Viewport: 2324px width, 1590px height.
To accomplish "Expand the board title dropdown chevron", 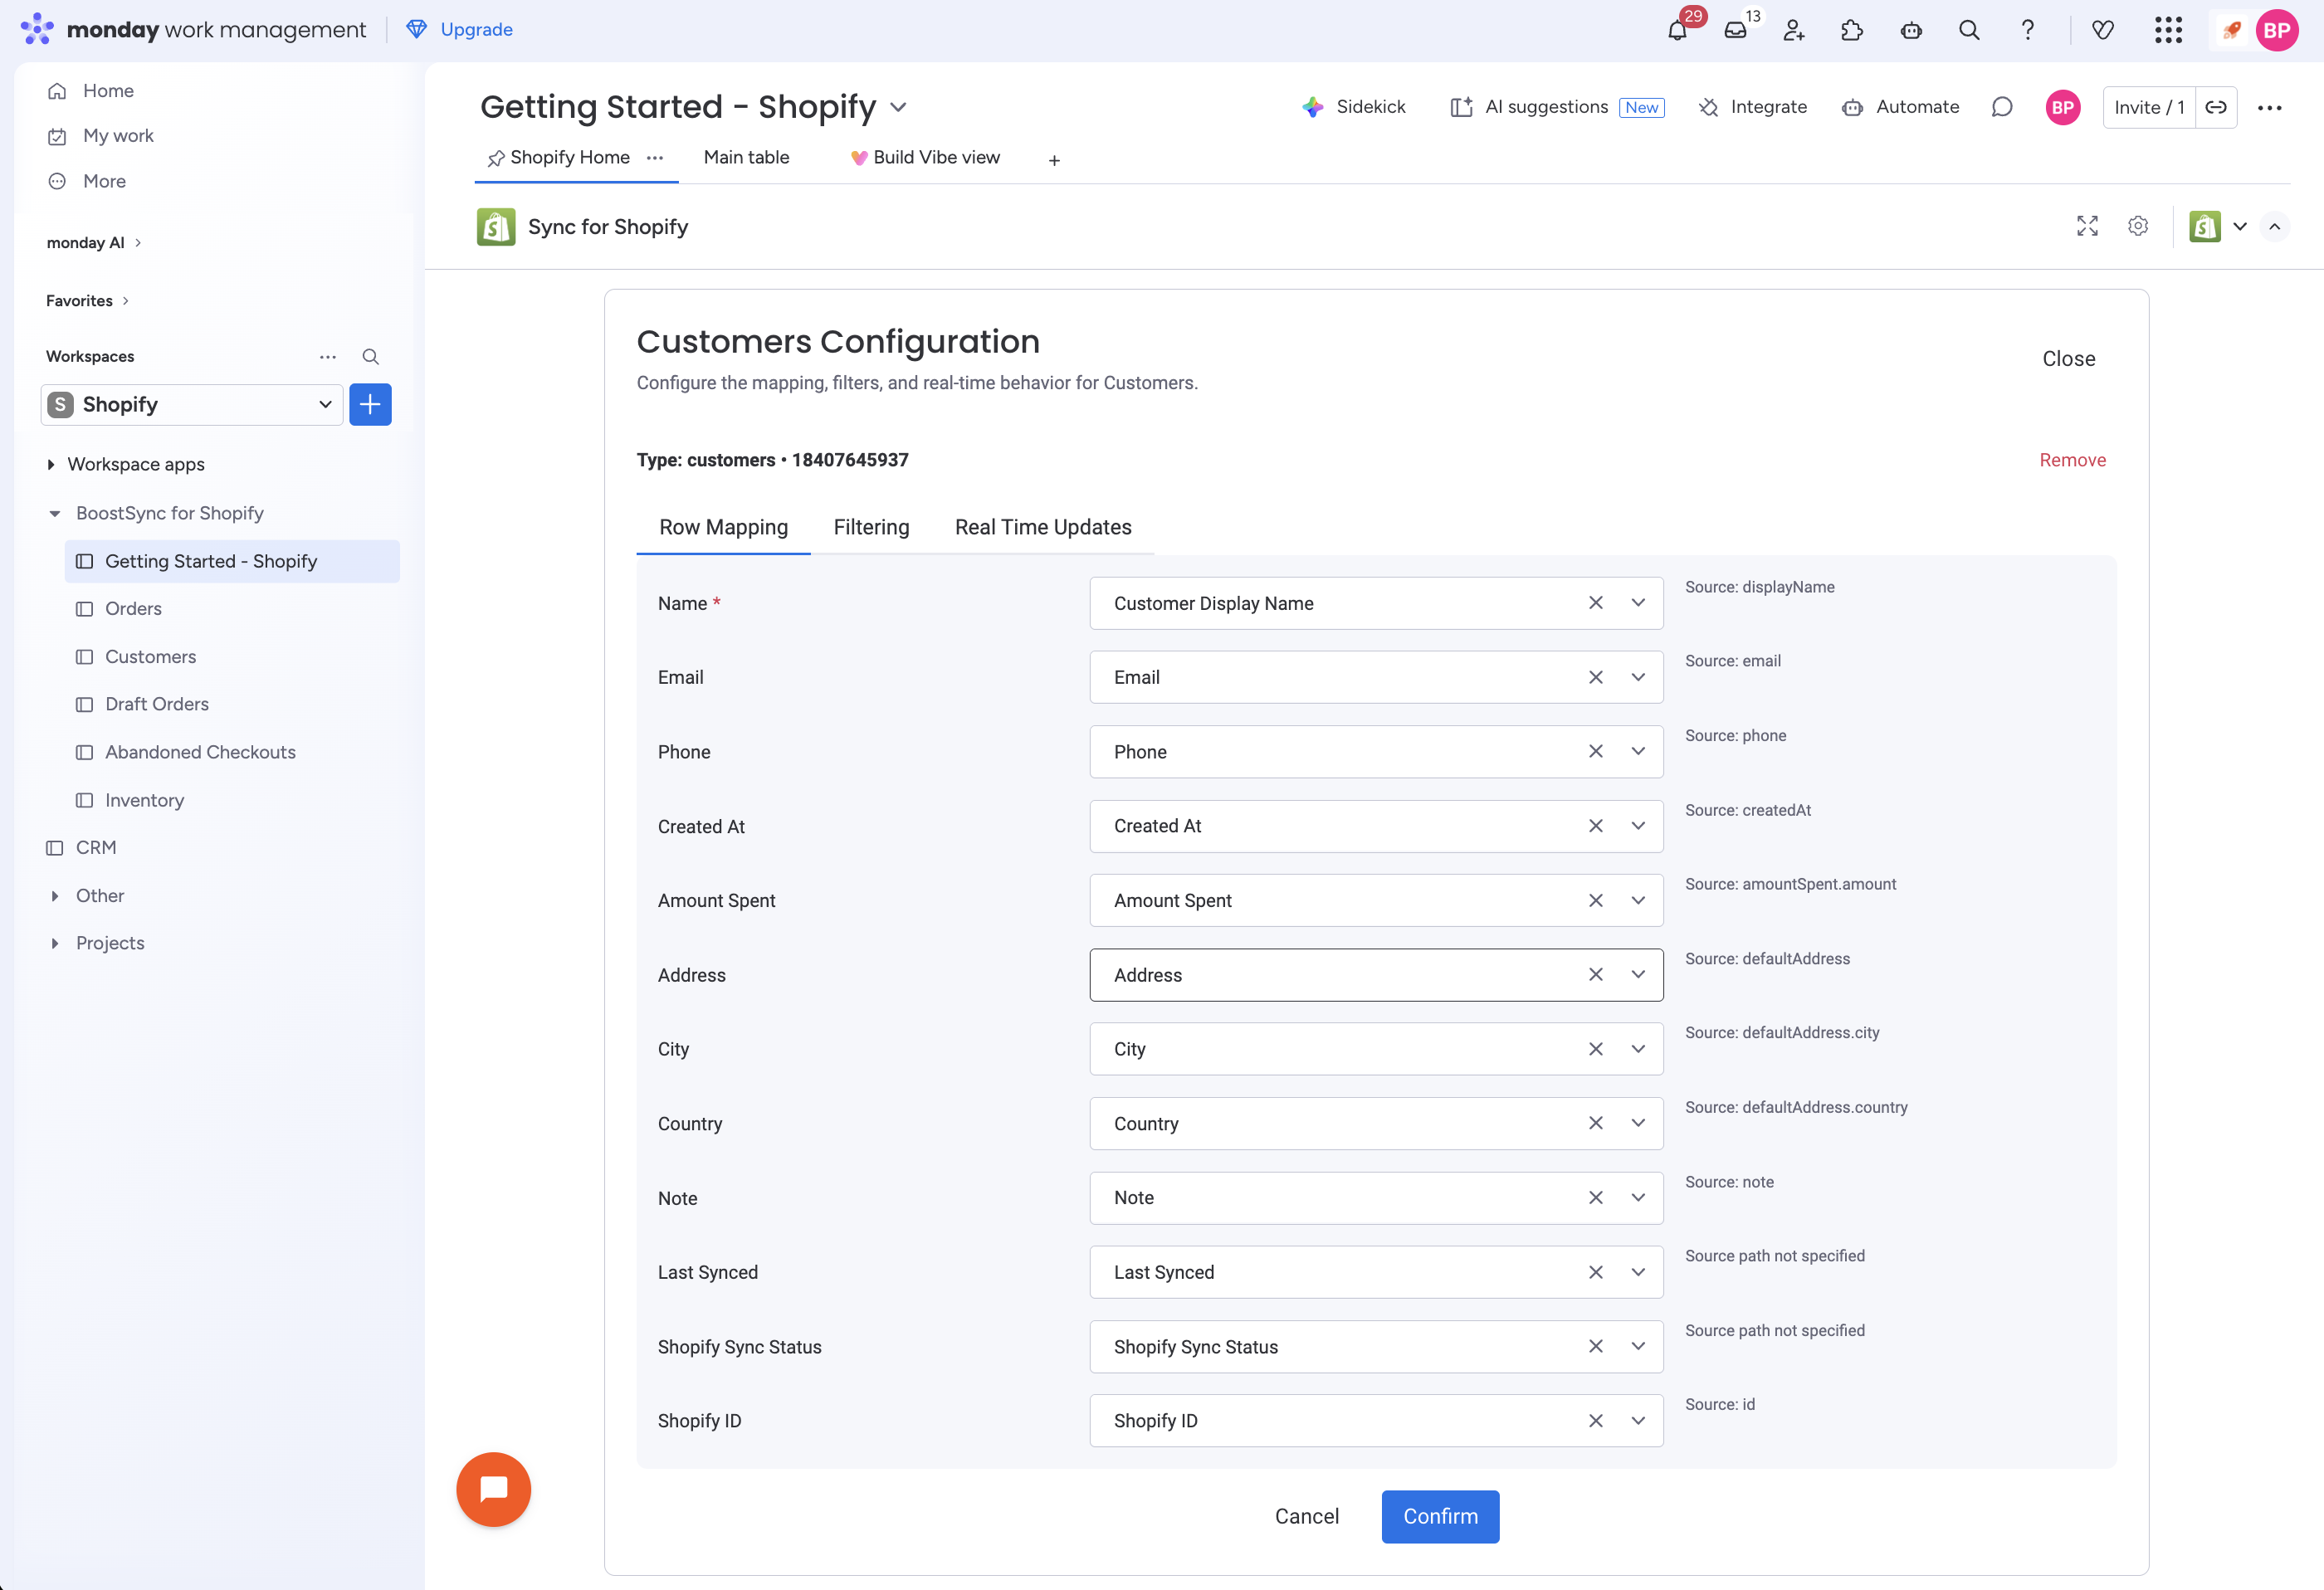I will click(x=898, y=107).
